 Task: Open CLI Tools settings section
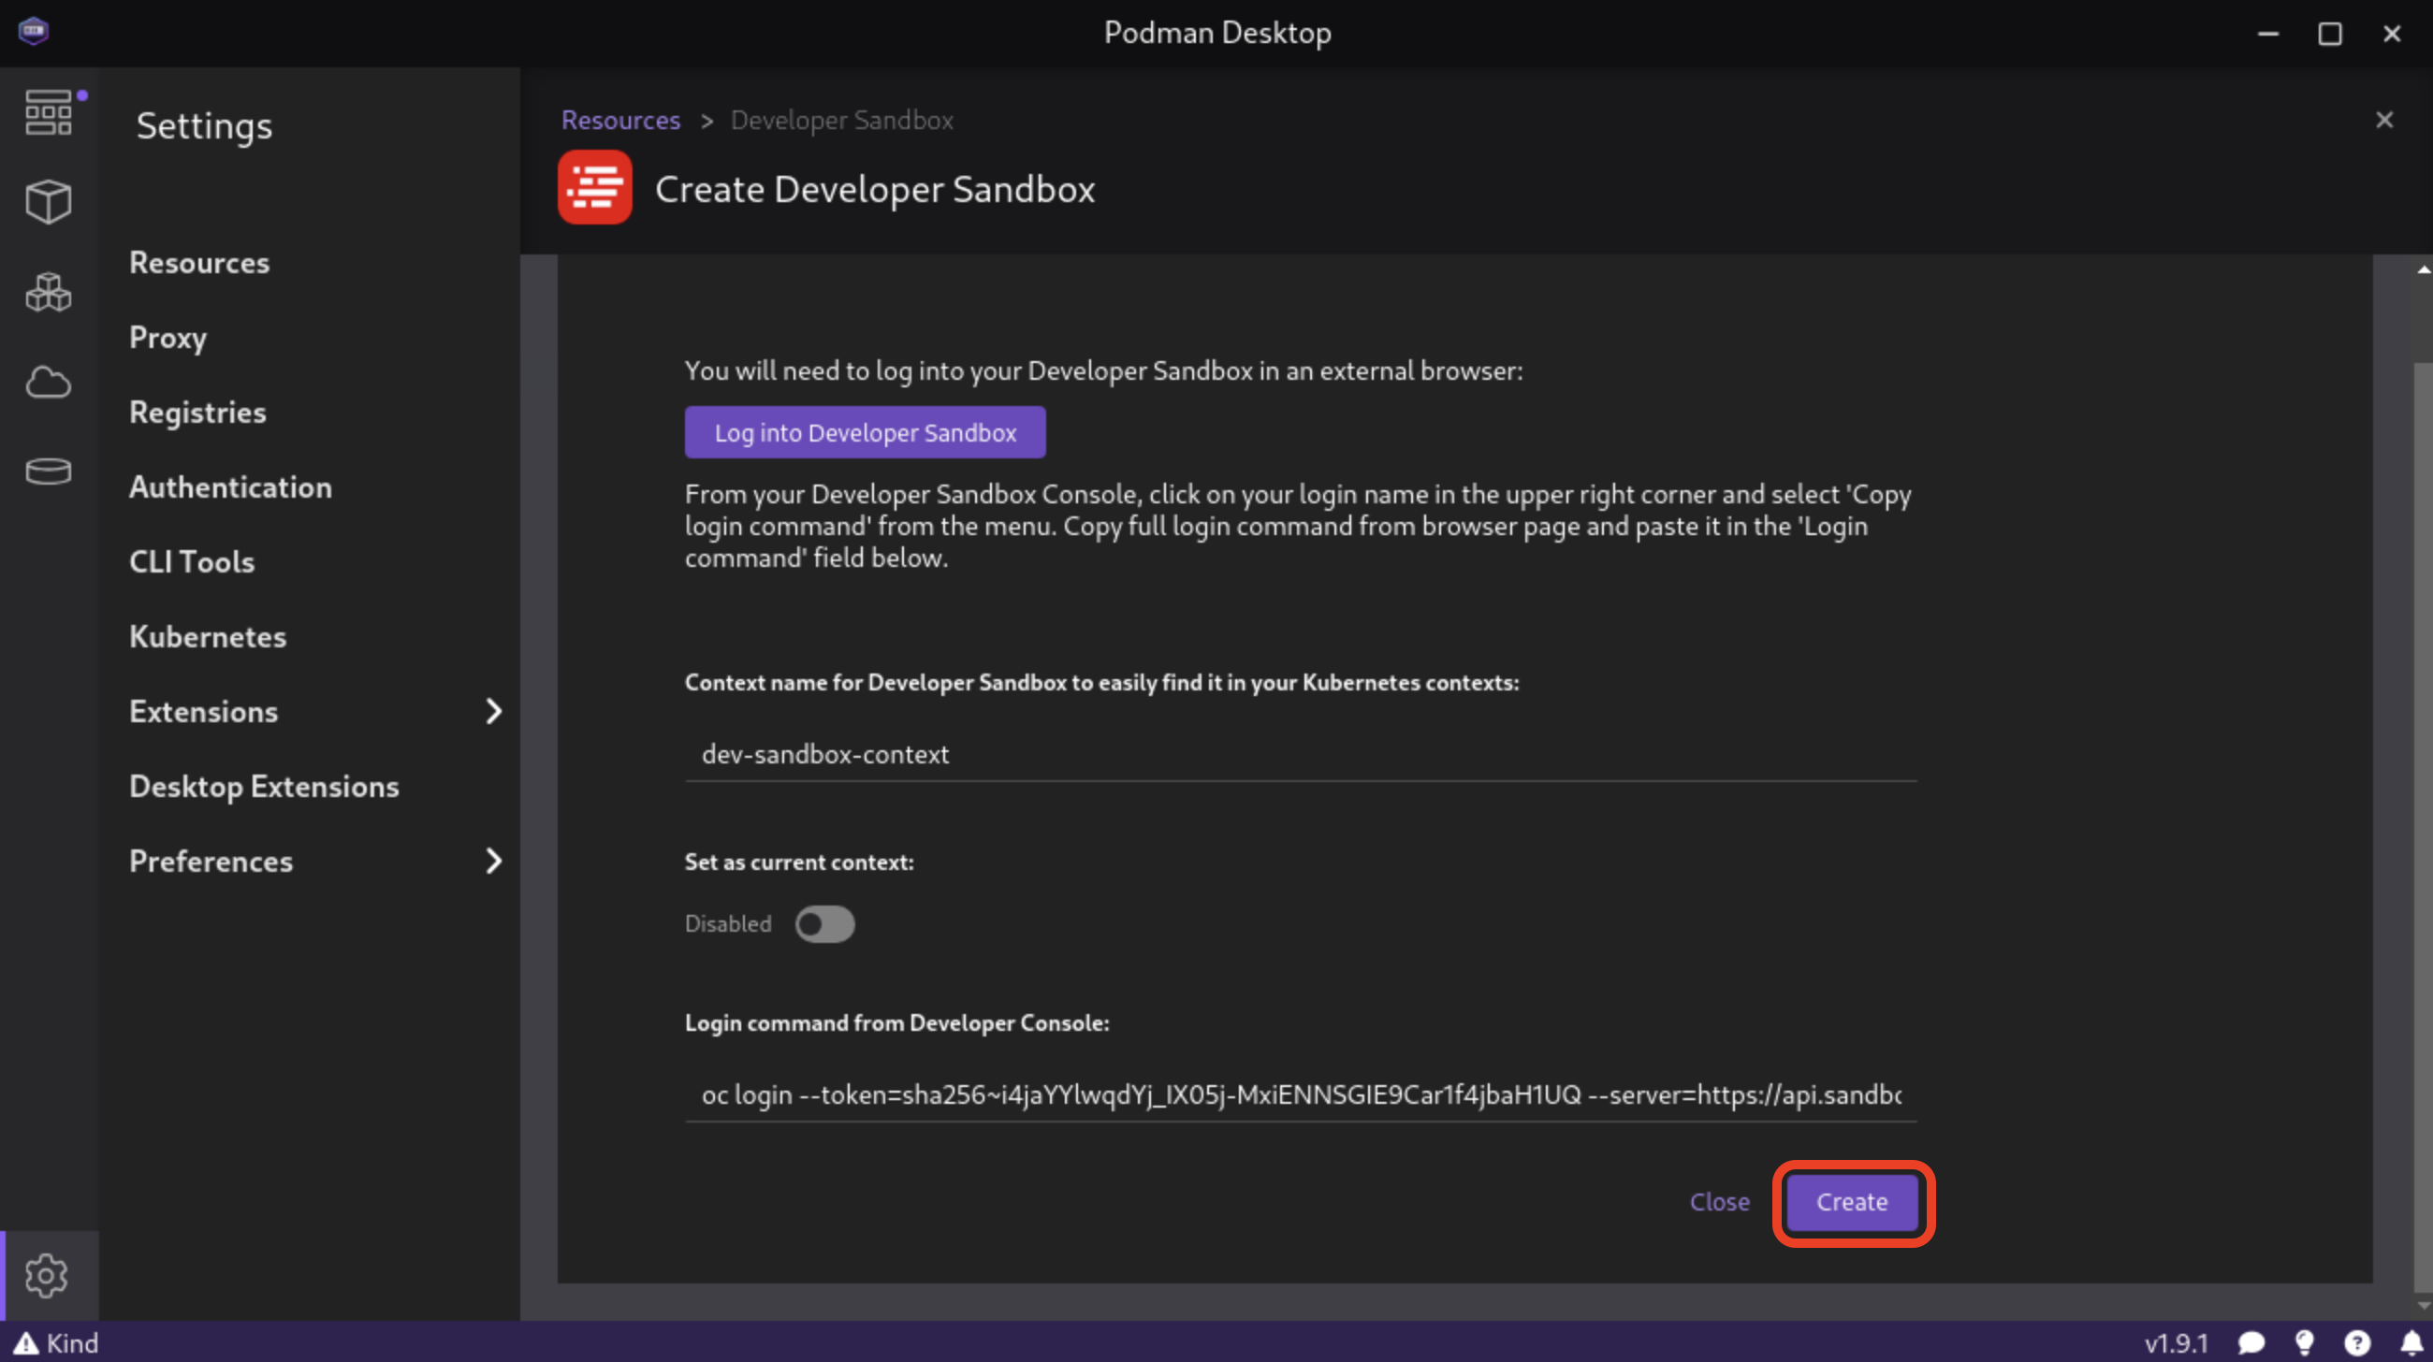[192, 561]
